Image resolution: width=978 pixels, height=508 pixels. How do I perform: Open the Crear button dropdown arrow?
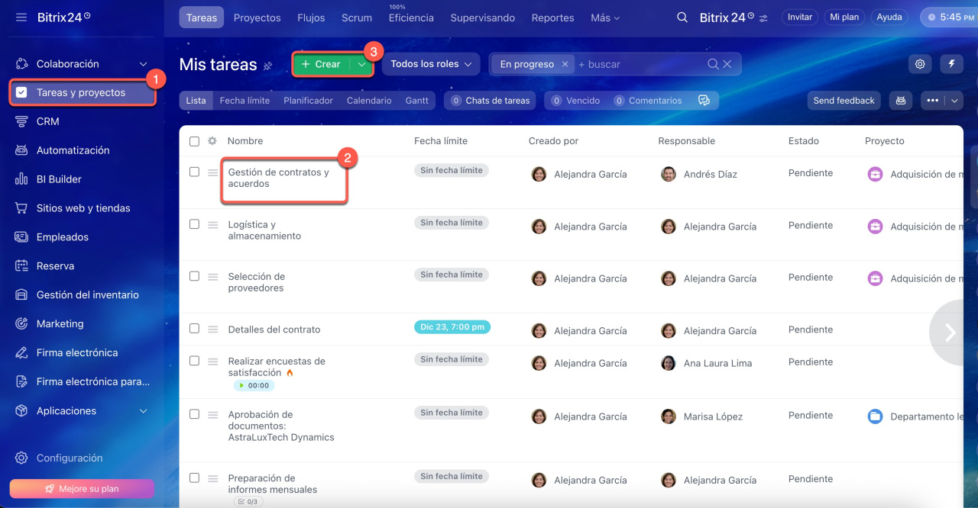(x=362, y=65)
